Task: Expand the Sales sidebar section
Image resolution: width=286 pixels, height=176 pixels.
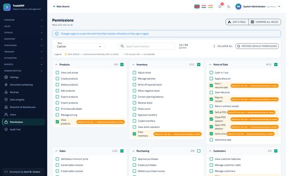Action: tap(23, 26)
